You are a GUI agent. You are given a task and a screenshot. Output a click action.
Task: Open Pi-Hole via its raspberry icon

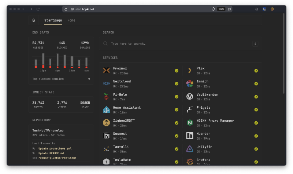click(107, 97)
